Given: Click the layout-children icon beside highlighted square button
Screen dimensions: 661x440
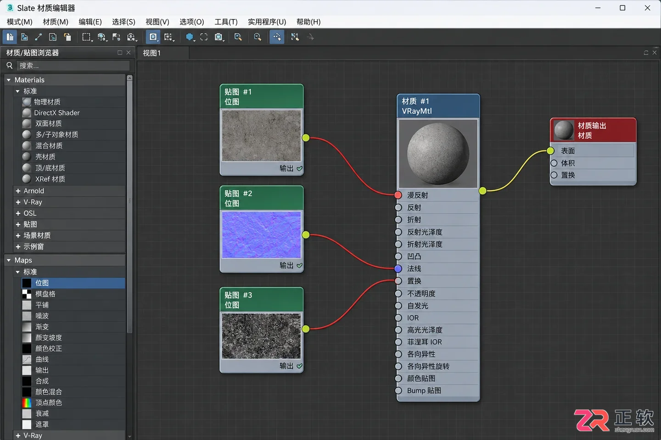Looking at the screenshot, I should [x=169, y=37].
